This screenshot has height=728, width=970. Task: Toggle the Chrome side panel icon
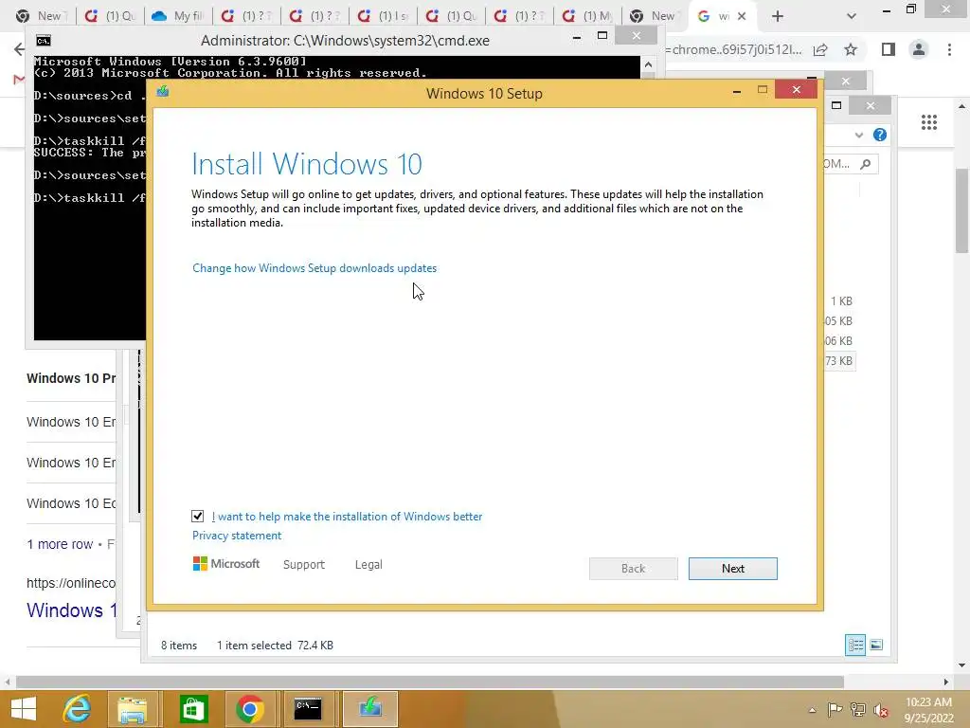coord(889,49)
